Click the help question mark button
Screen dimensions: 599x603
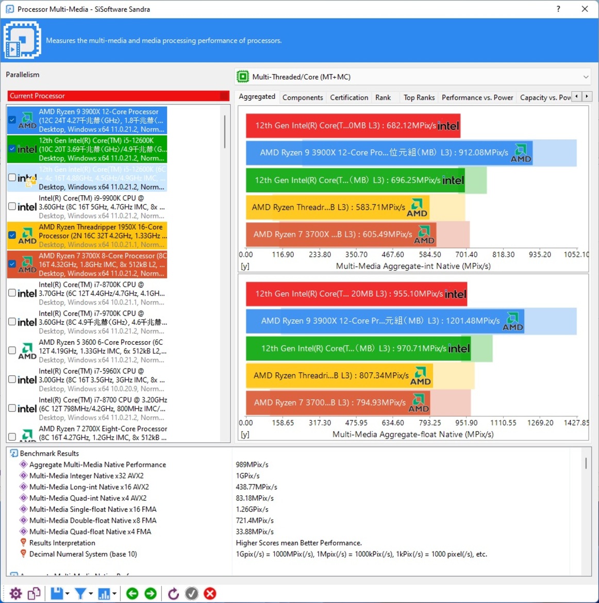(558, 9)
